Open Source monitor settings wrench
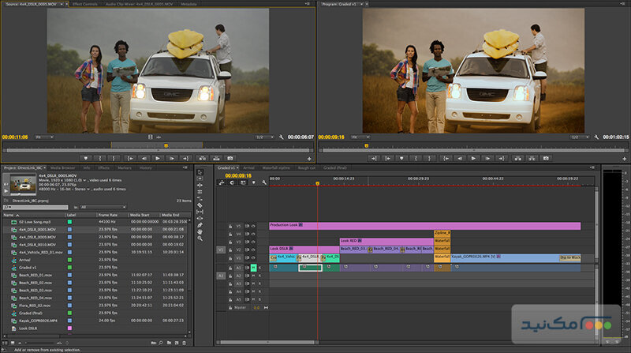631x353 pixels. [281, 137]
